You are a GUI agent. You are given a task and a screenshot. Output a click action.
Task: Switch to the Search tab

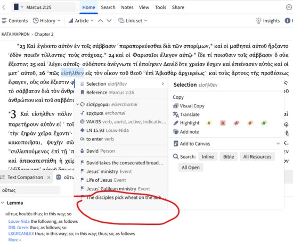[x=108, y=7]
